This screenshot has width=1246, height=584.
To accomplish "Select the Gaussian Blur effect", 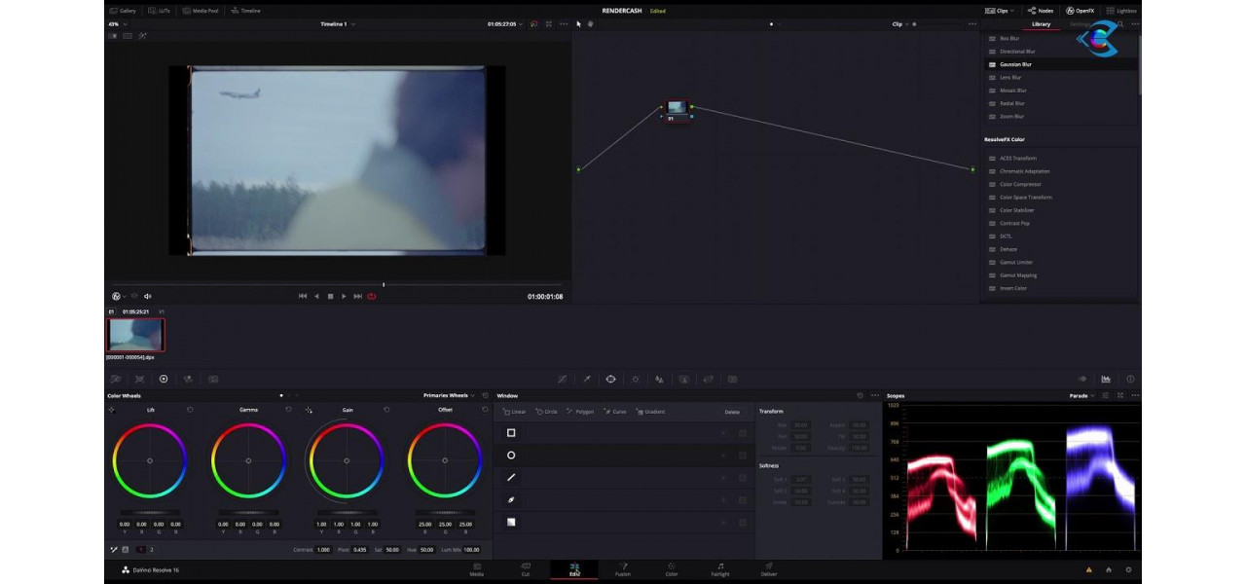I will point(1058,64).
